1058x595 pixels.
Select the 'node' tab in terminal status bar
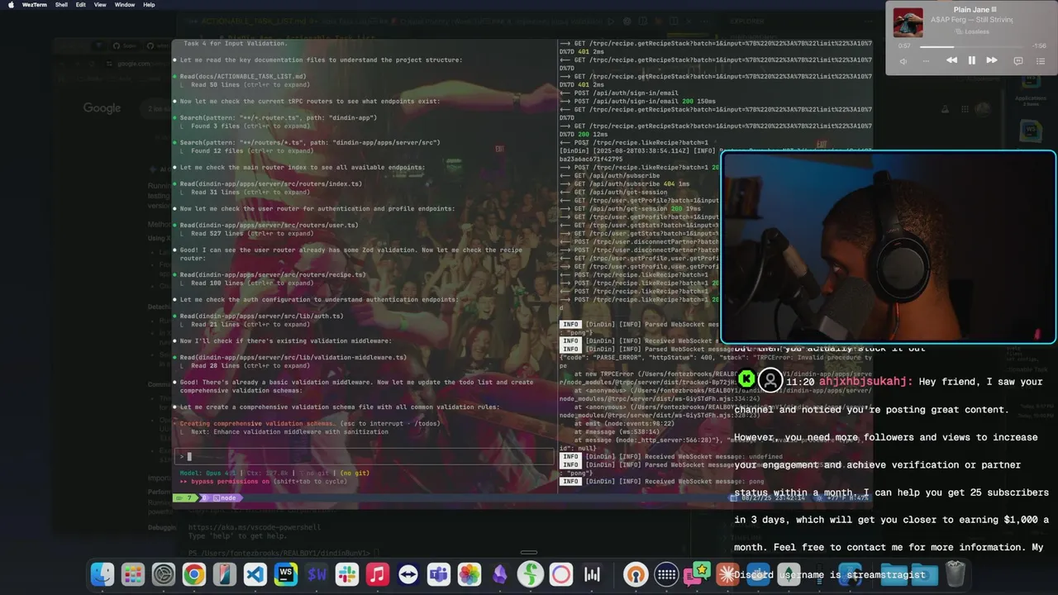[x=224, y=498]
